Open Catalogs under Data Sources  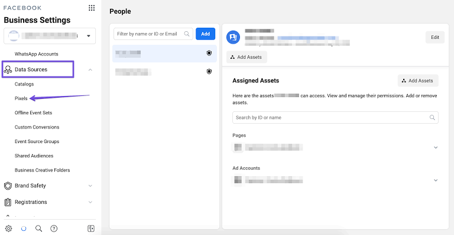click(x=24, y=84)
